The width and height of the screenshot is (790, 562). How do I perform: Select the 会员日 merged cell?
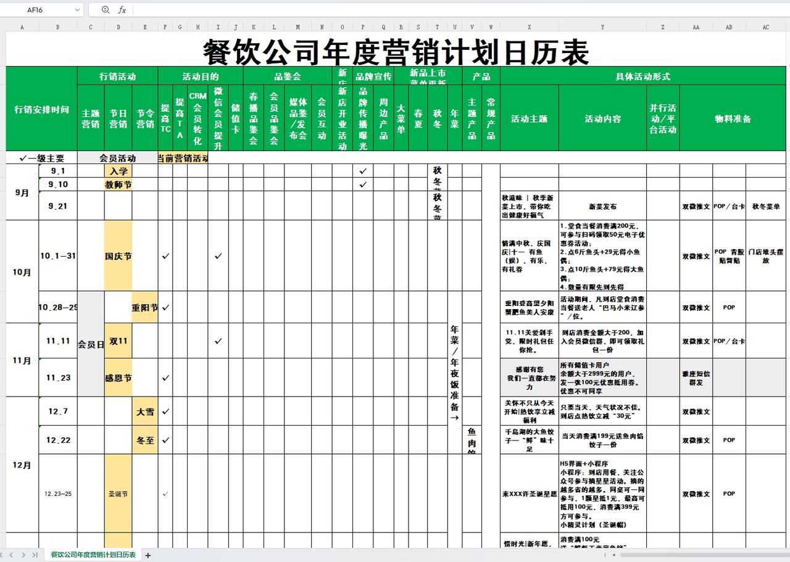pyautogui.click(x=91, y=344)
